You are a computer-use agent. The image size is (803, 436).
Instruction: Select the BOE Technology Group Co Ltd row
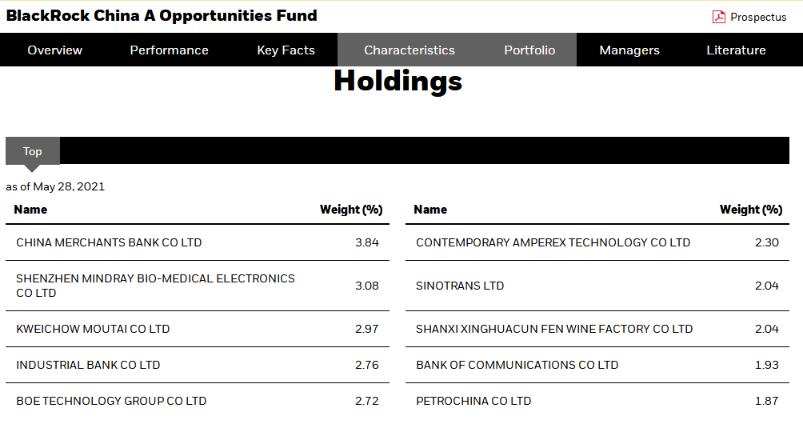click(x=111, y=401)
